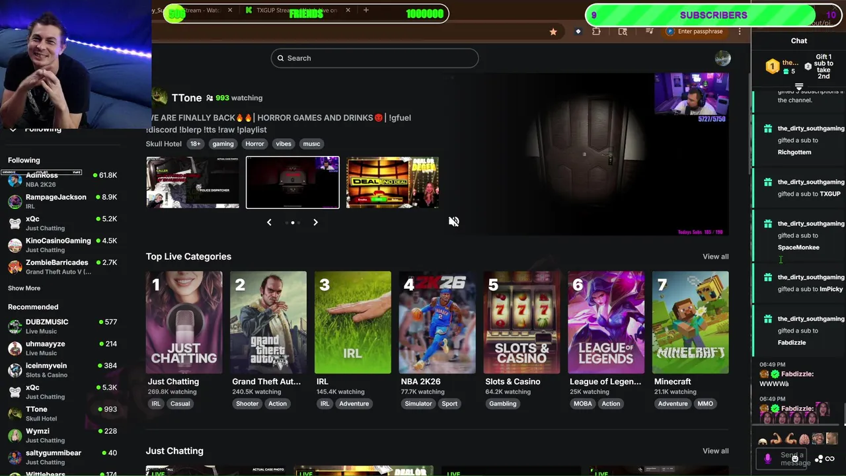The image size is (846, 476).
Task: Click the infinity icon in chat
Action: click(829, 459)
